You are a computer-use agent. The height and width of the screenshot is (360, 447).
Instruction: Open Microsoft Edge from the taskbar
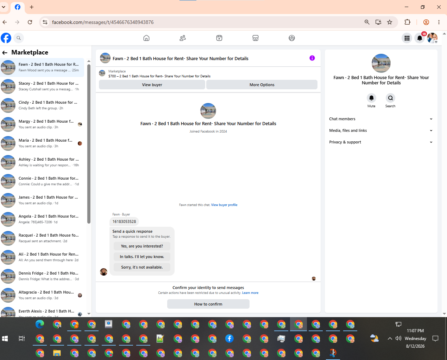click(40, 324)
